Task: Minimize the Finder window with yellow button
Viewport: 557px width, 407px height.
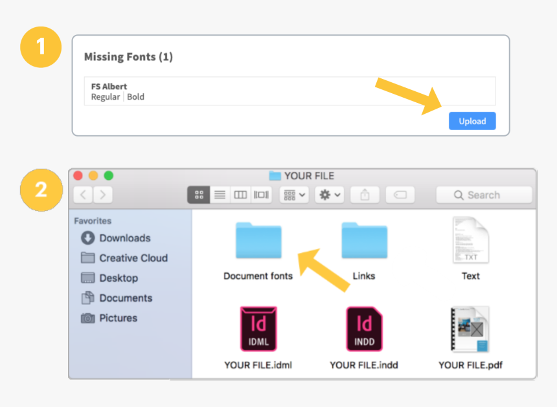Action: point(93,175)
